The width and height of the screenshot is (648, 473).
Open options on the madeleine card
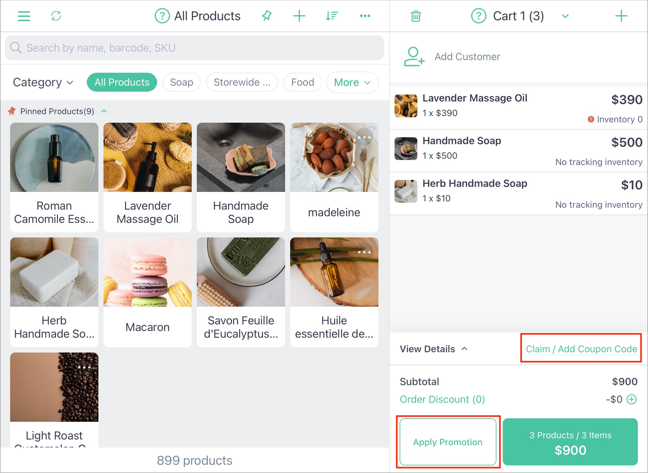point(364,138)
